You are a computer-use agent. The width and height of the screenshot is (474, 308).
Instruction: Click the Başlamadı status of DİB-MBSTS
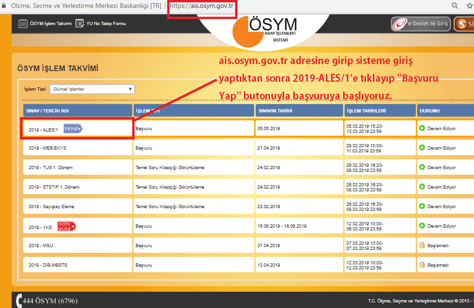(x=438, y=265)
